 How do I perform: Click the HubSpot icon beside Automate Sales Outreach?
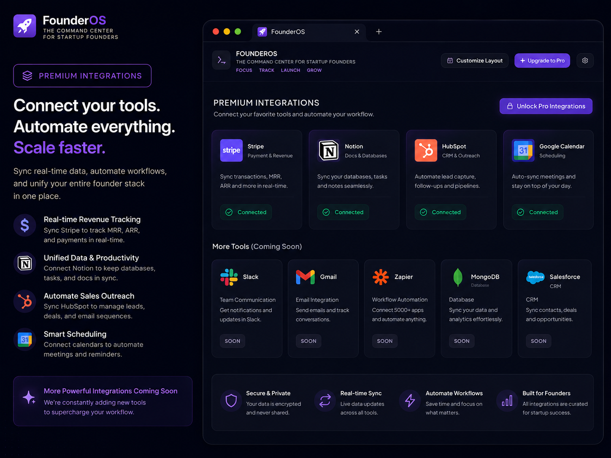tap(25, 302)
